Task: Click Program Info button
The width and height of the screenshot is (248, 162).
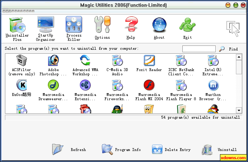Action: click(121, 150)
